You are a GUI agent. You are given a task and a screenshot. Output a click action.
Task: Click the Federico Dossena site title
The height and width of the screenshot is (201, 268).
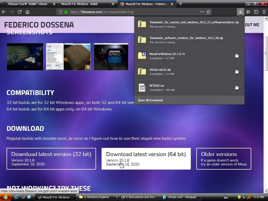(x=39, y=25)
